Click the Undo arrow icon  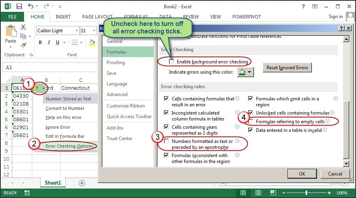tap(30, 6)
